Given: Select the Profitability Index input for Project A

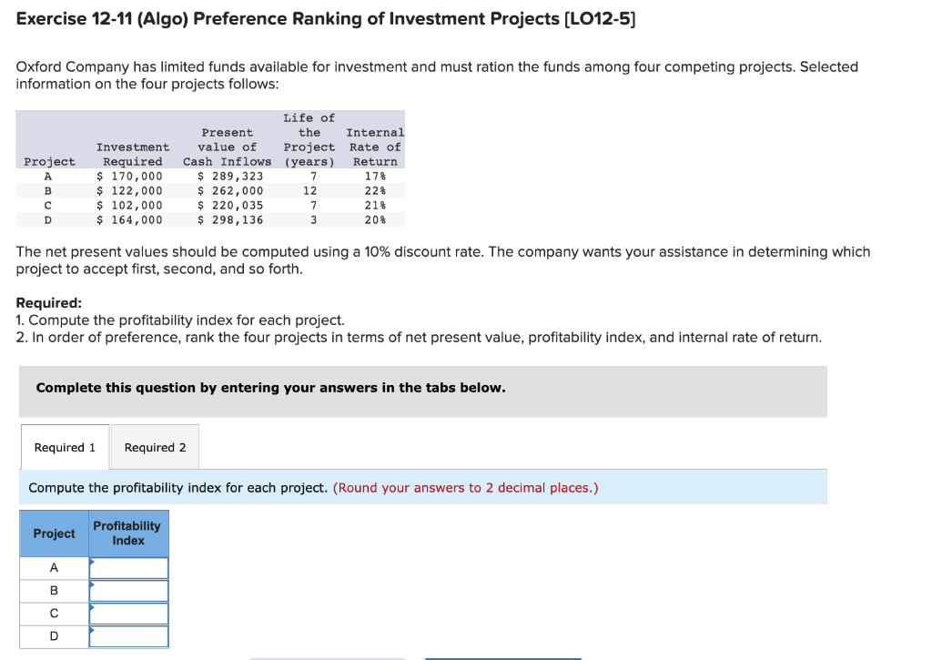Looking at the screenshot, I should pyautogui.click(x=128, y=567).
